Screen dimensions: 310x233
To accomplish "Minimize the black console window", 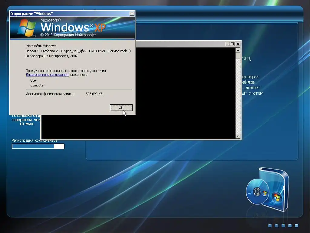I will (227, 44).
